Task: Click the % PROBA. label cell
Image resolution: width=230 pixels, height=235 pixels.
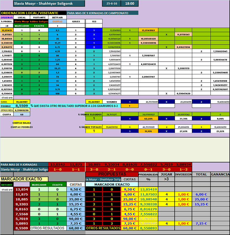Action: (x=7, y=21)
